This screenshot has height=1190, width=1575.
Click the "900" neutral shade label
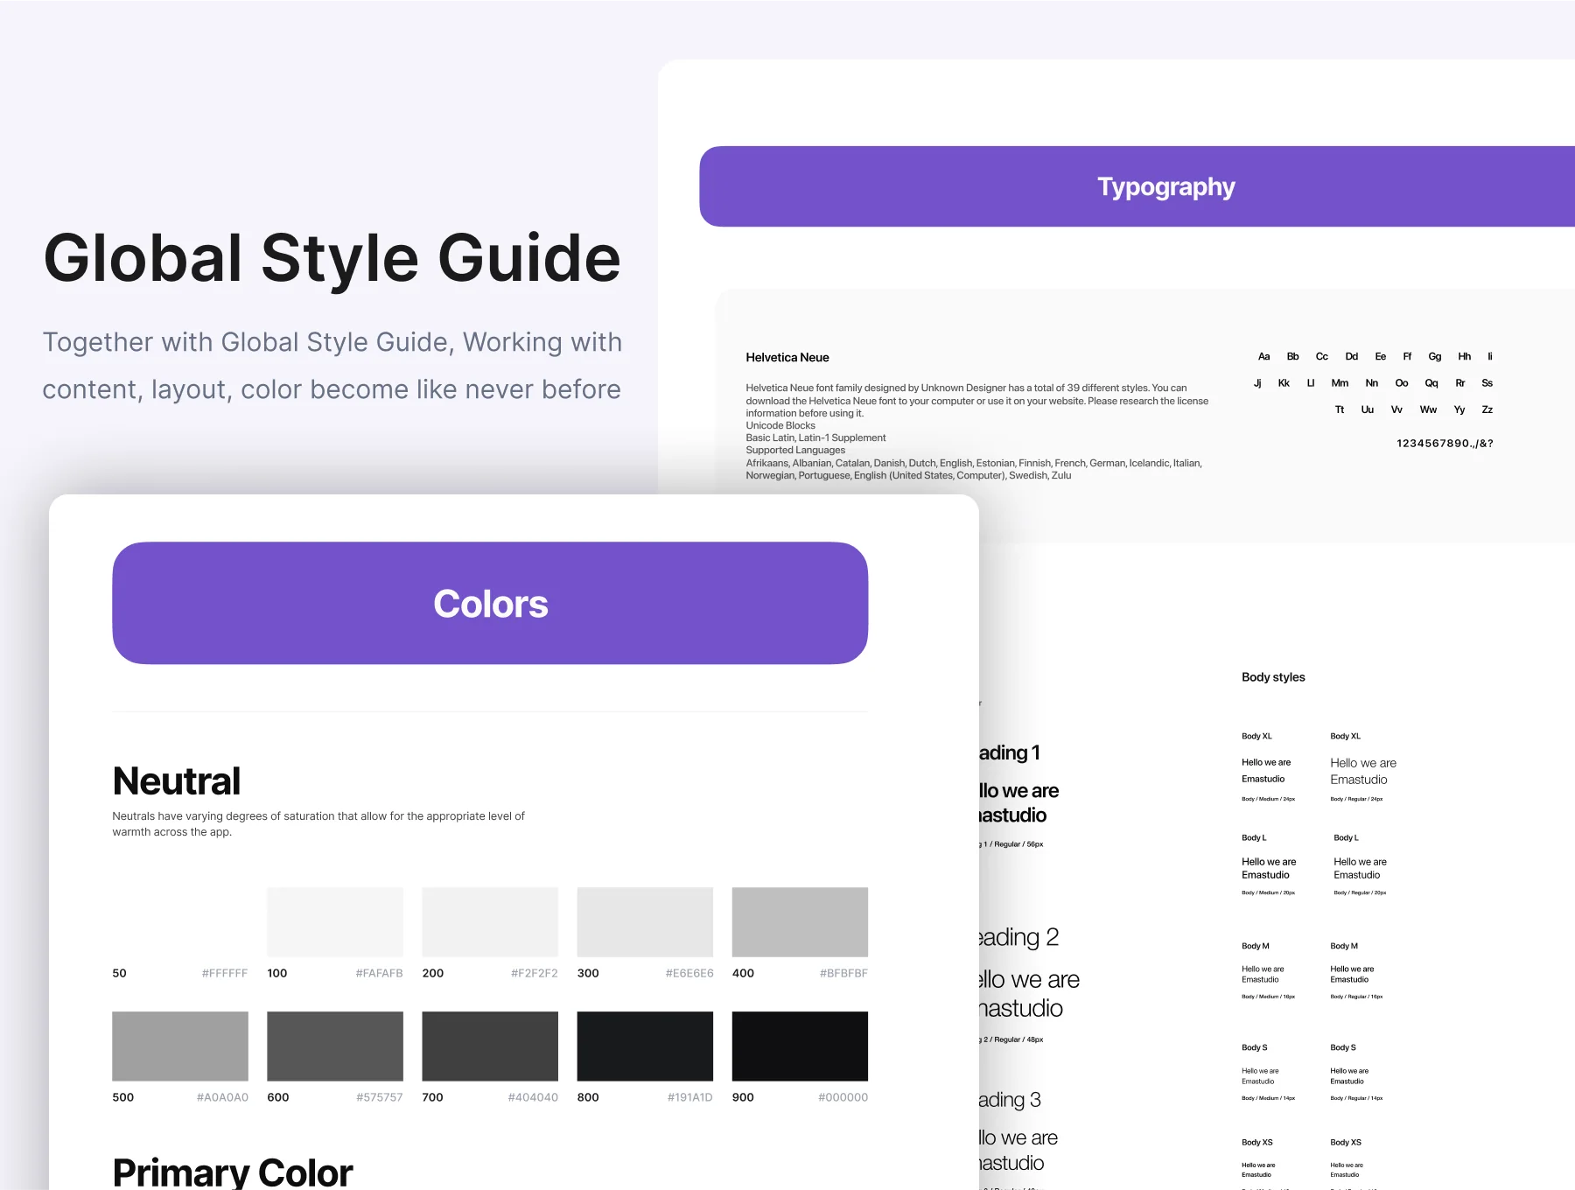point(743,1097)
